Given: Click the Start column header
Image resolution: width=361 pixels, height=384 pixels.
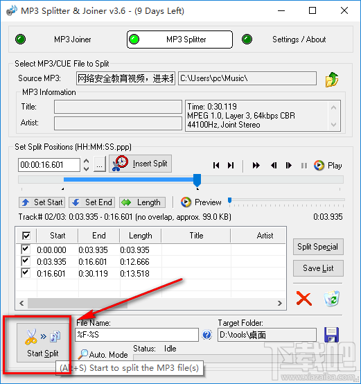Looking at the screenshot, I should [58, 236].
